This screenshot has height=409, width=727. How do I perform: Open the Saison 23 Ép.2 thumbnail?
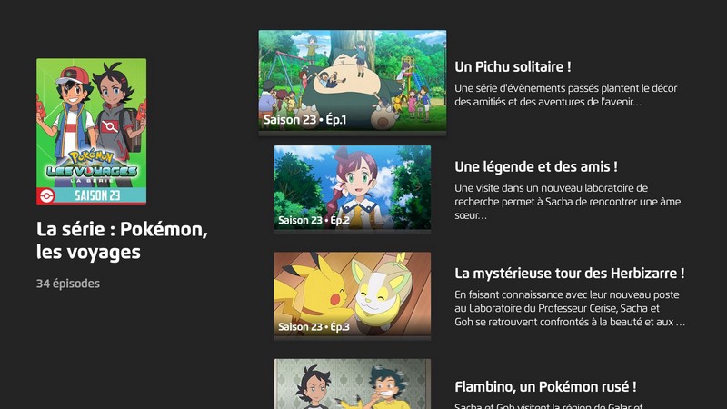coord(353,187)
